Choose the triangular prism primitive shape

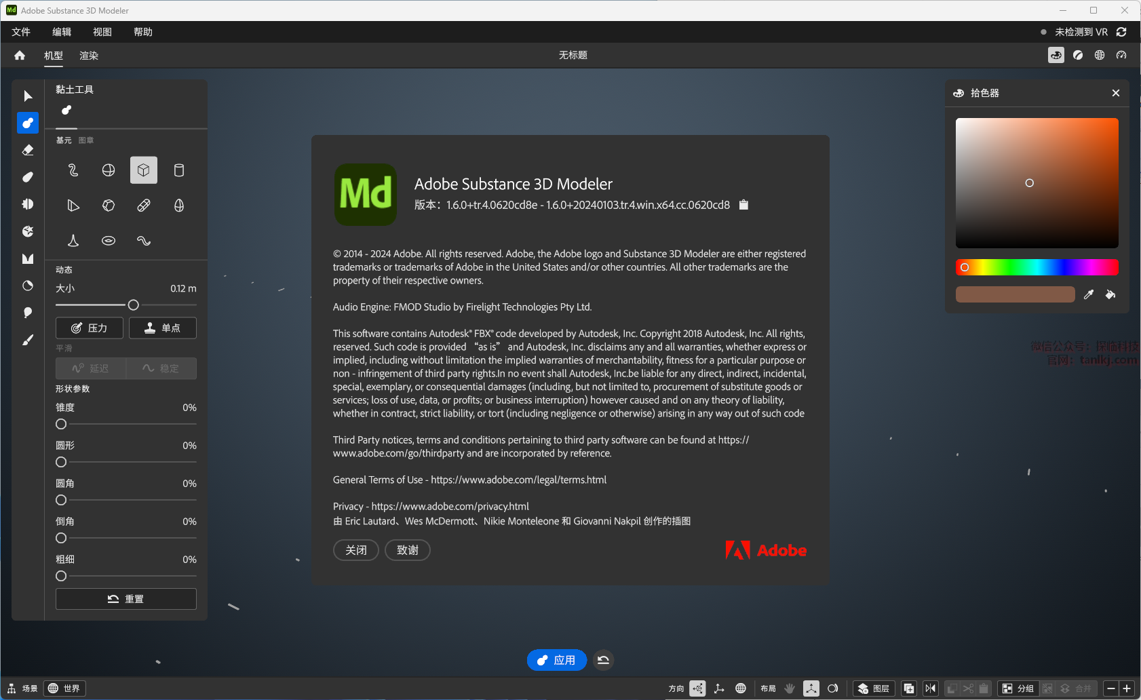[73, 206]
